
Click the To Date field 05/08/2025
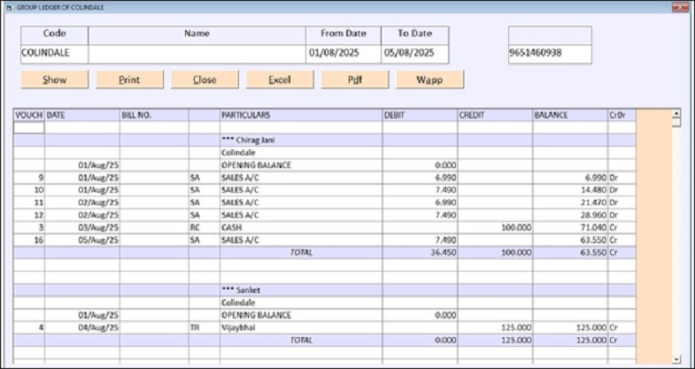(x=415, y=54)
